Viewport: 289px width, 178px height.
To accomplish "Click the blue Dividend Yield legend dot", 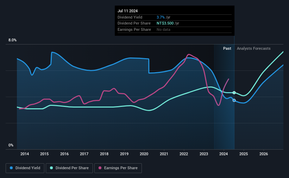I will (x=11, y=168).
